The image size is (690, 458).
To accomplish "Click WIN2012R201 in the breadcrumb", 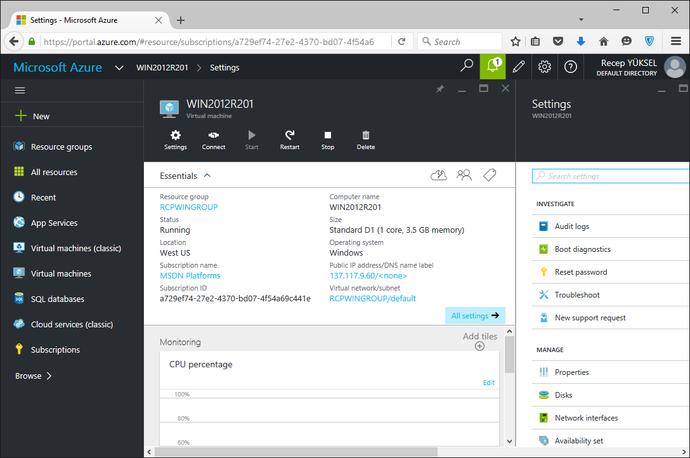I will pyautogui.click(x=162, y=67).
